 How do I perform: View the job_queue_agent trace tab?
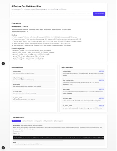58,121
